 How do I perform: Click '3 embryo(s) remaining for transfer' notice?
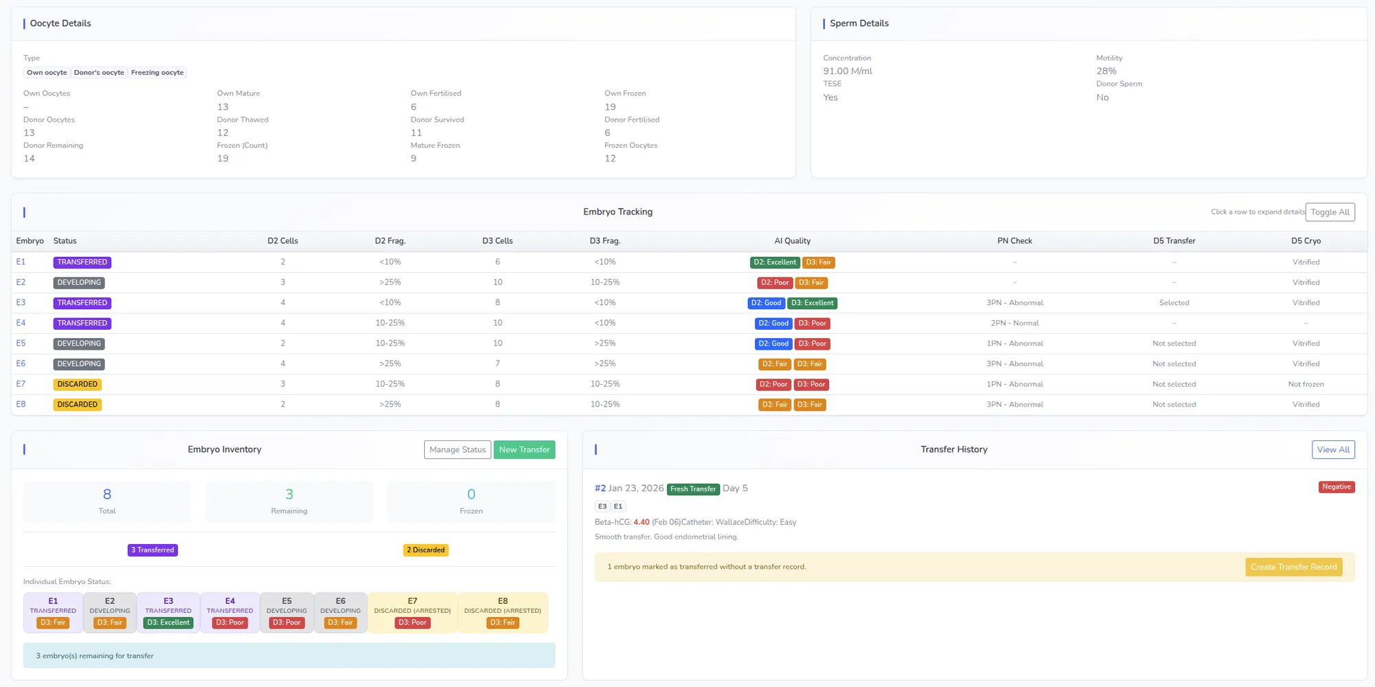(289, 656)
